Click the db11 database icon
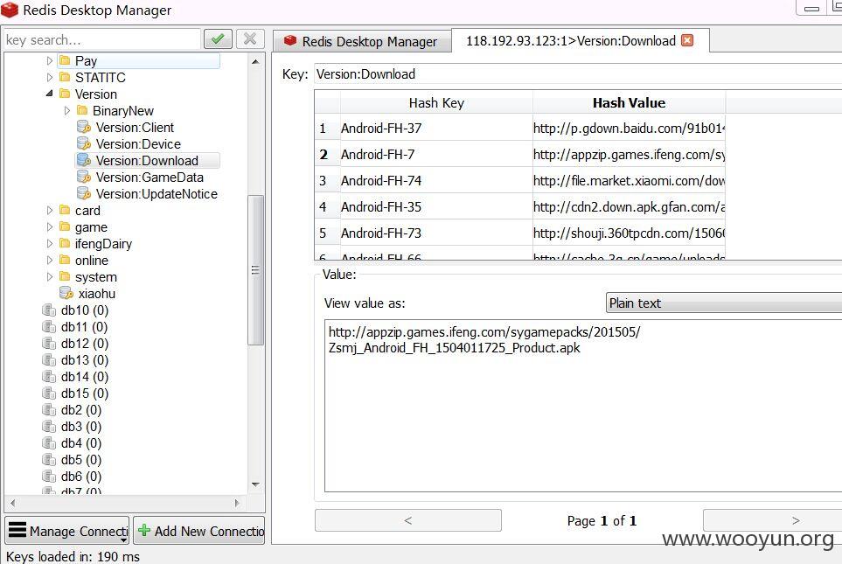The height and width of the screenshot is (564, 842). pyautogui.click(x=49, y=326)
